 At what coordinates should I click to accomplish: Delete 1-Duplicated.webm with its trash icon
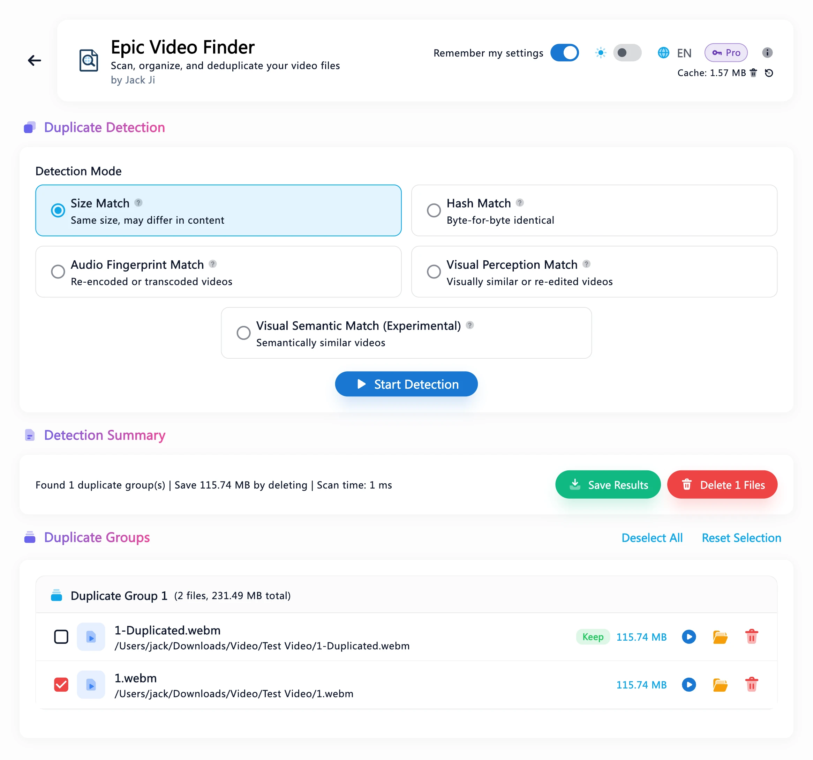coord(751,636)
